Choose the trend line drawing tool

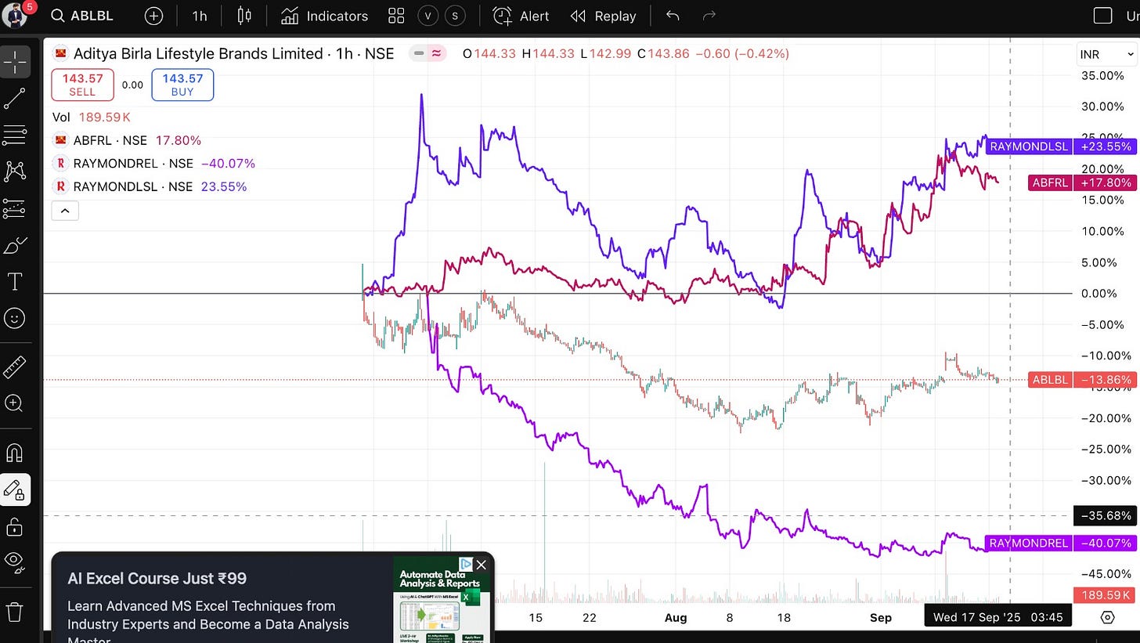[15, 99]
